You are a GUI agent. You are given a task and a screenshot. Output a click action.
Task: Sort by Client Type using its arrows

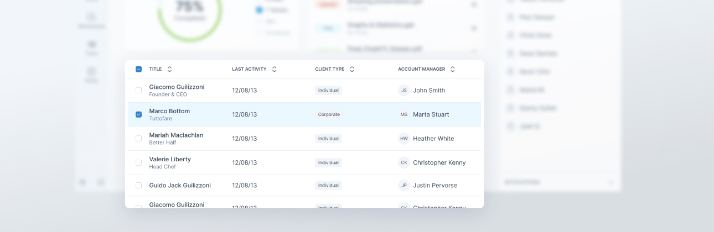(x=352, y=69)
